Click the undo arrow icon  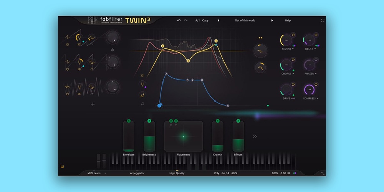(179, 20)
